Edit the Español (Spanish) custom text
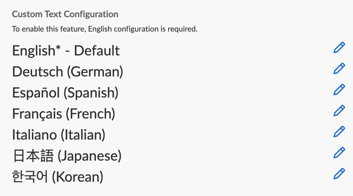Viewport: 353px width, 196px height. click(339, 90)
